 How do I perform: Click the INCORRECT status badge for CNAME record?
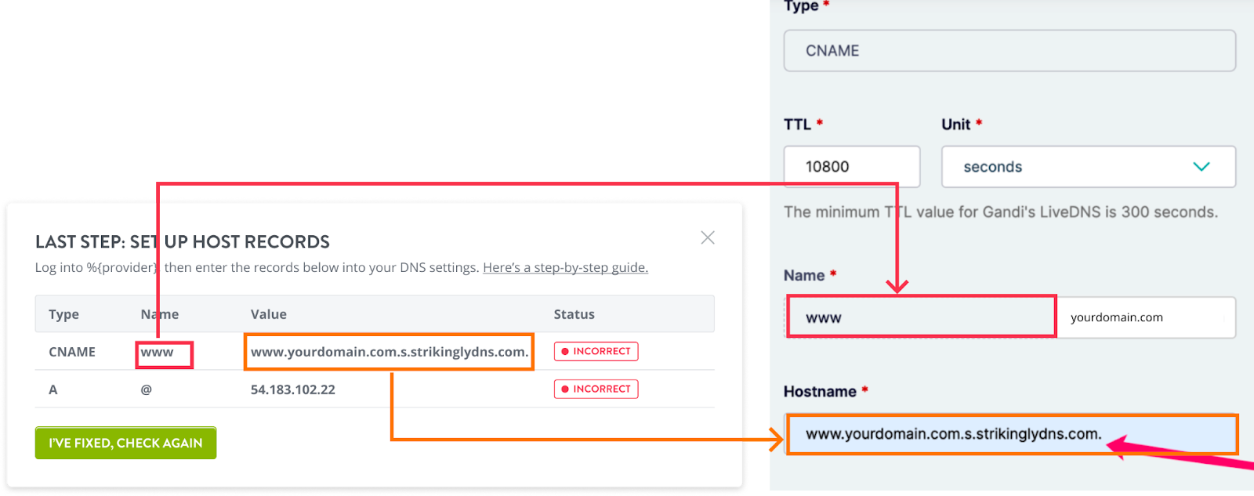(596, 351)
